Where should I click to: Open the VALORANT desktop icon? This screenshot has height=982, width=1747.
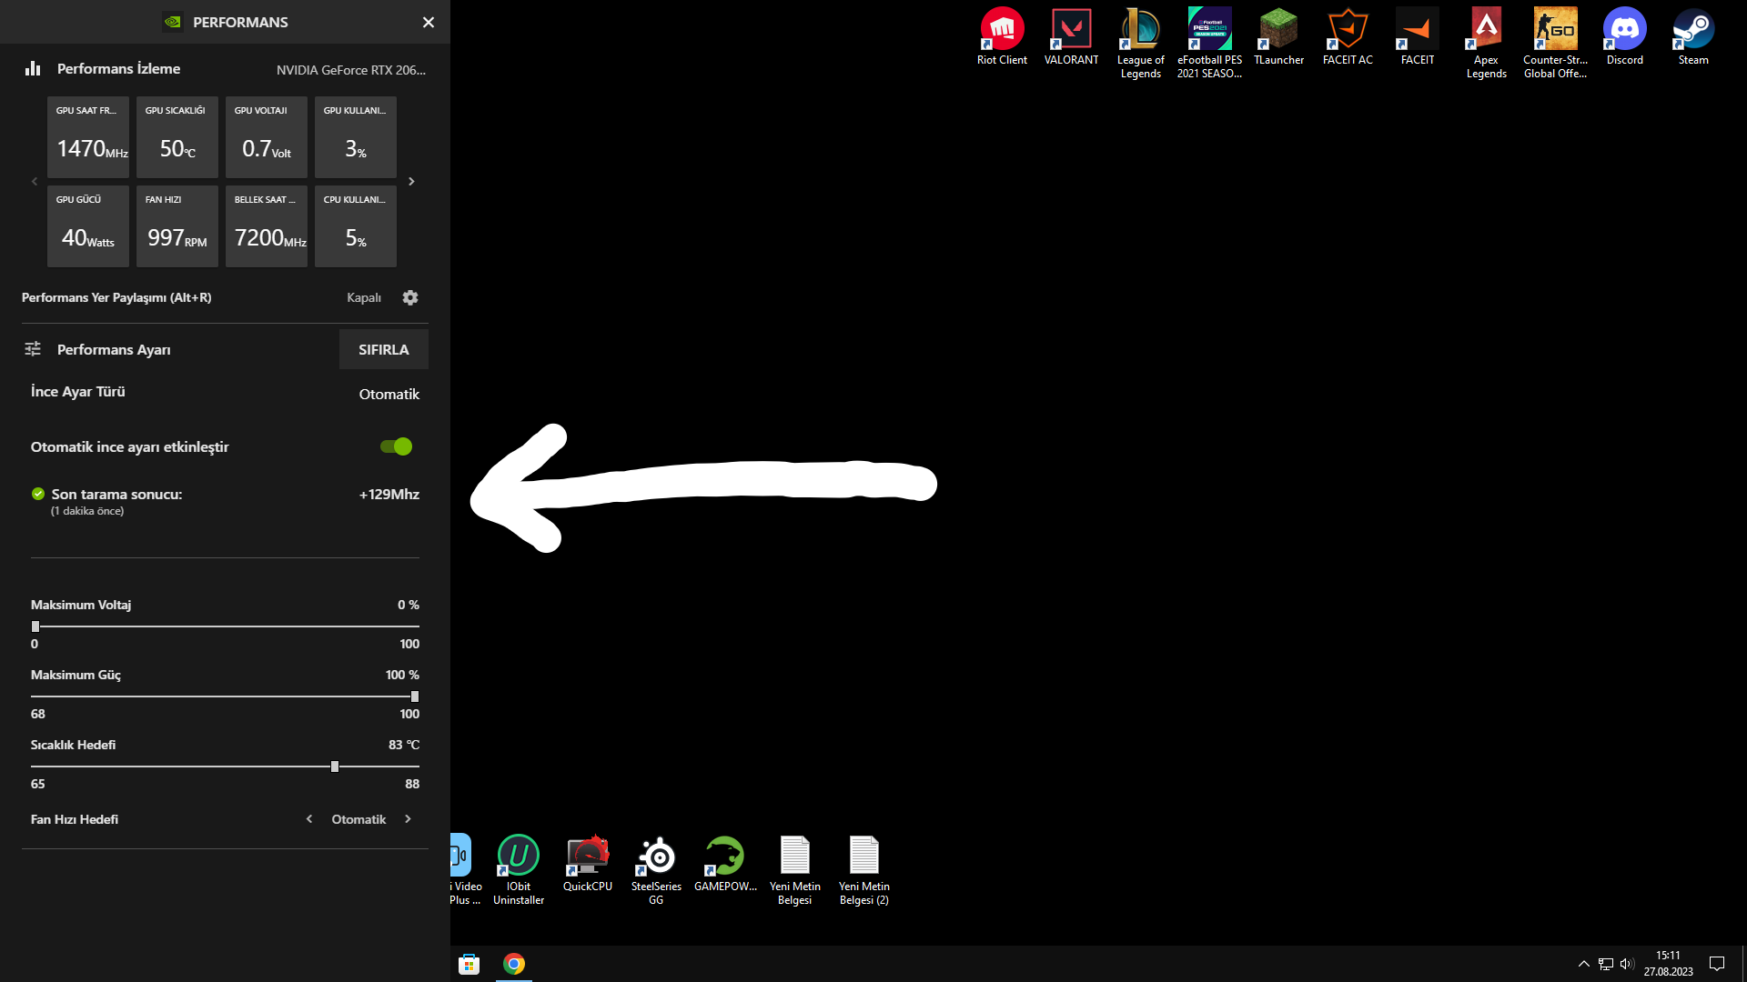pos(1071,30)
